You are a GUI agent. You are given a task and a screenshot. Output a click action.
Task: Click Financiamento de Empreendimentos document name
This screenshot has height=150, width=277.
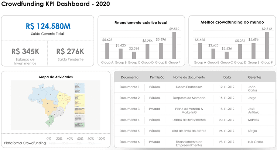point(189,143)
